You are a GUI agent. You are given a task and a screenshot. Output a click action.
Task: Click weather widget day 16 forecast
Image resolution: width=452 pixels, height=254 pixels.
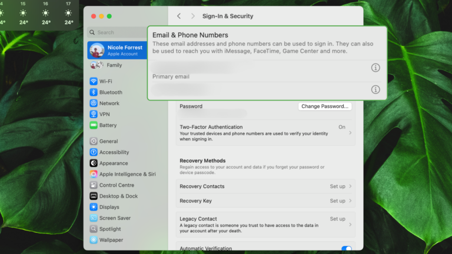click(45, 14)
